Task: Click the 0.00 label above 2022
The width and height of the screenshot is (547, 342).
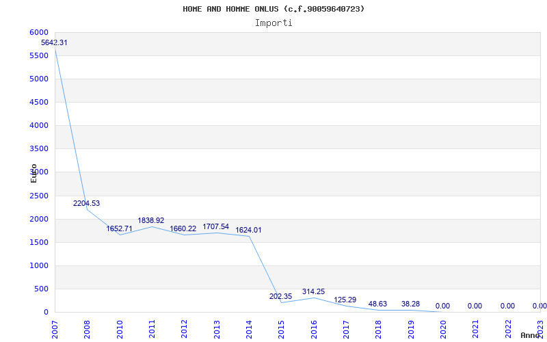Action: point(507,306)
